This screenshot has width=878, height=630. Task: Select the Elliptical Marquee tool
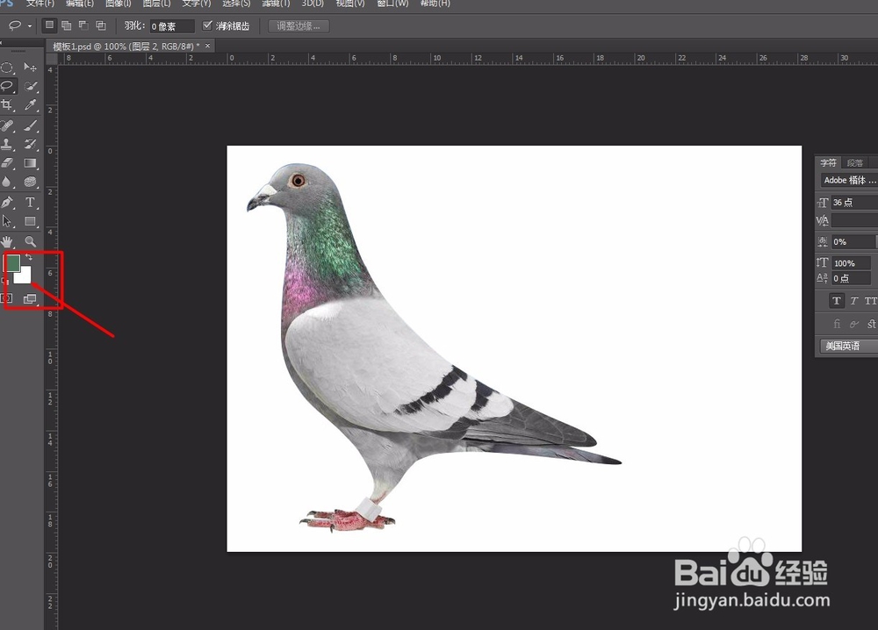(x=7, y=68)
